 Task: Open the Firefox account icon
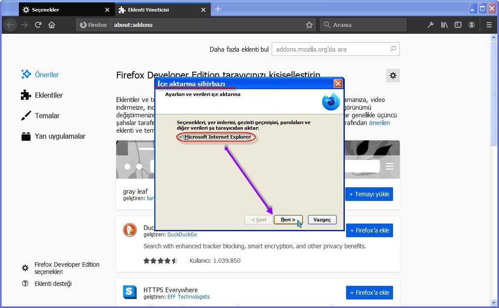point(472,25)
